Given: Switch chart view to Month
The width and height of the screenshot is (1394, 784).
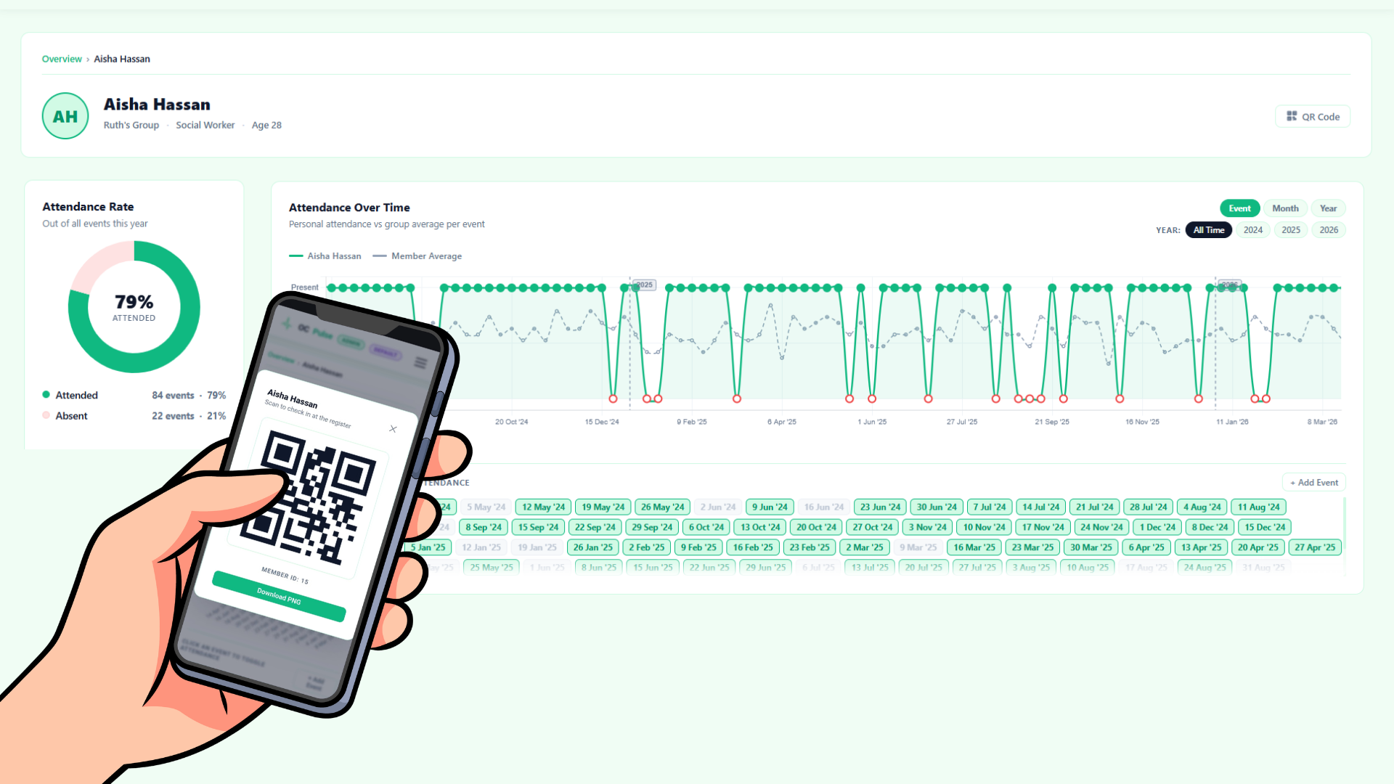Looking at the screenshot, I should (1285, 208).
